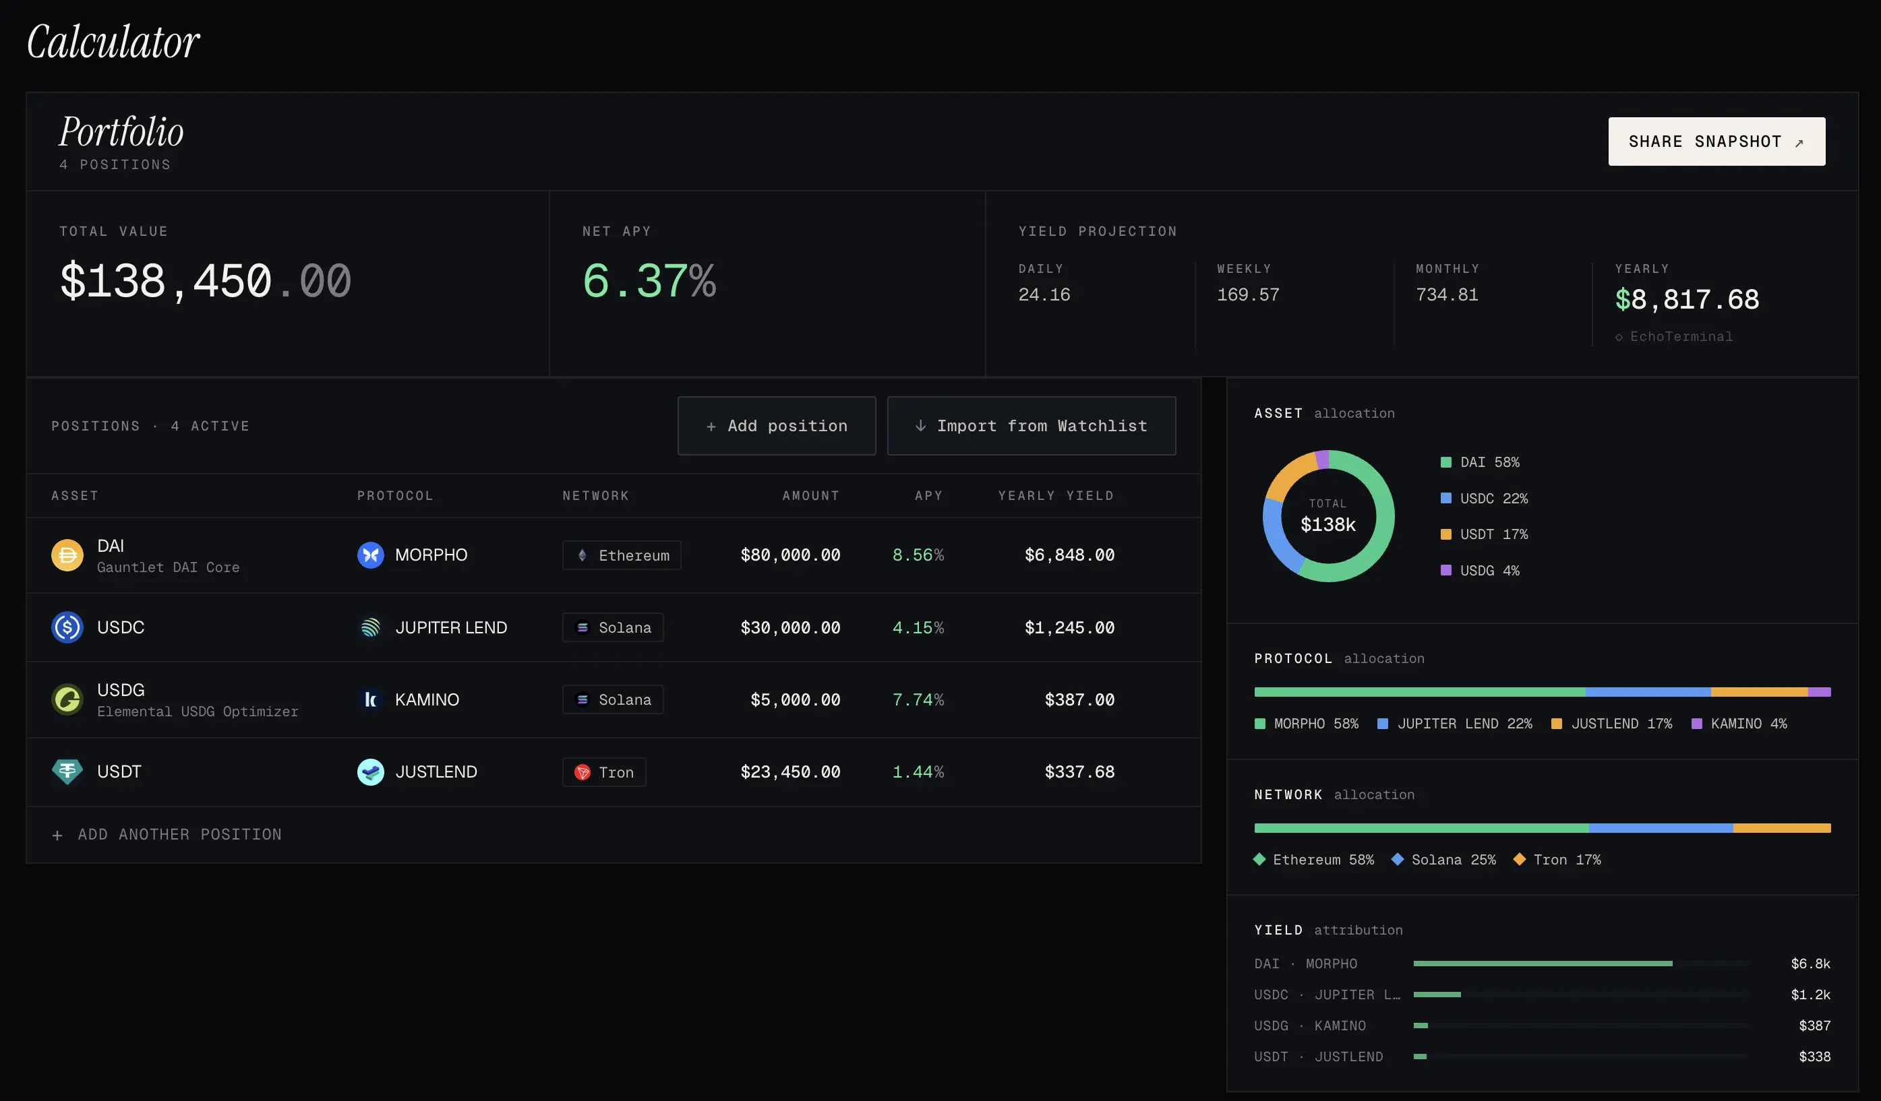This screenshot has width=1881, height=1101.
Task: Click the Jupiter Lend protocol logo
Action: click(370, 627)
